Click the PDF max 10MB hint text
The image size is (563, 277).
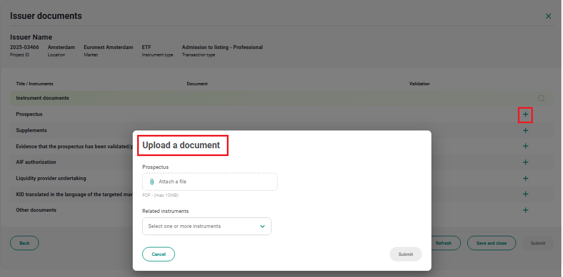(x=161, y=196)
